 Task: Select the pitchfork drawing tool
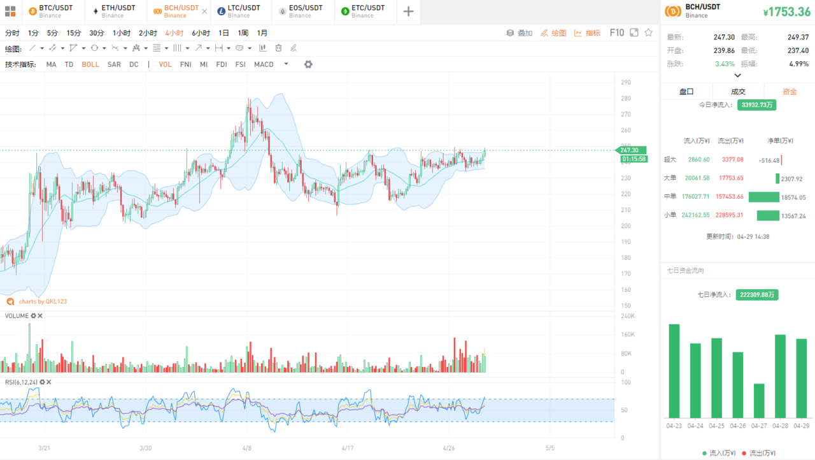point(136,48)
